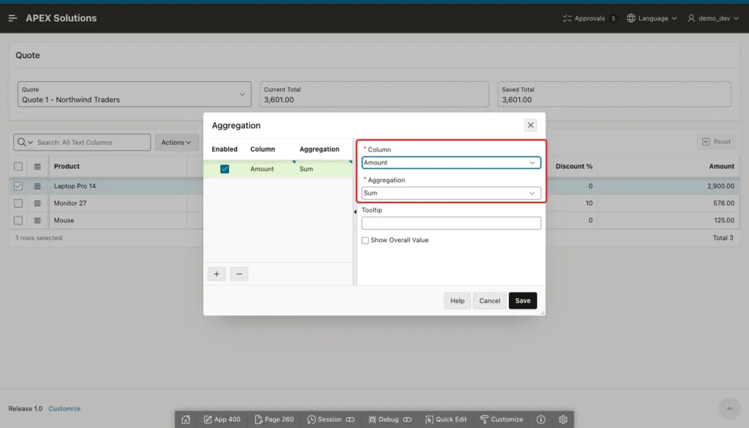
Task: Collapse the dialog splitter arrow
Action: click(x=355, y=211)
